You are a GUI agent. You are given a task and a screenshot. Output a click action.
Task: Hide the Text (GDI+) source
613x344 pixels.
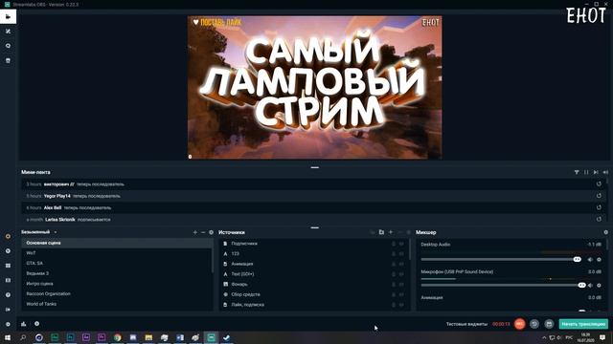pyautogui.click(x=401, y=274)
